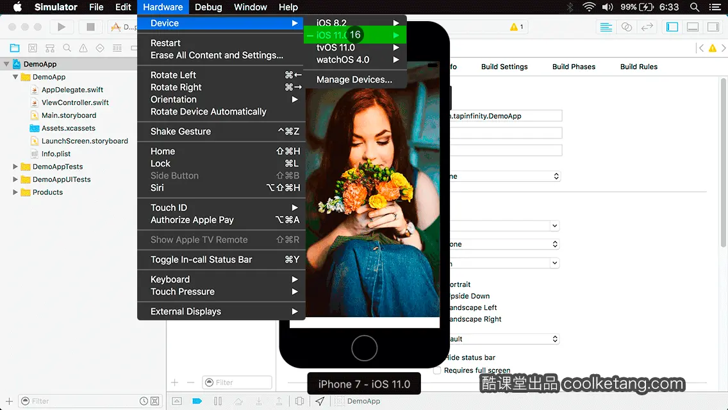Go to previous issue arrow
Screen dimensions: 728x410
tap(701, 48)
